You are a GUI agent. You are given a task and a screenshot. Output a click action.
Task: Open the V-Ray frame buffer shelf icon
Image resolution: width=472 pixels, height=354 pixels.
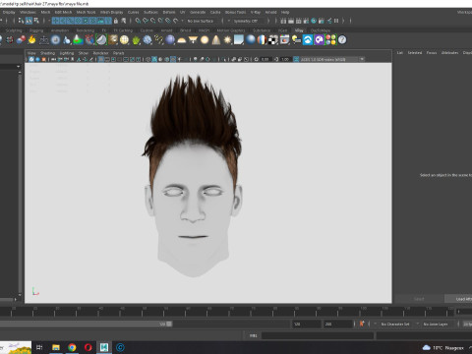[284, 40]
